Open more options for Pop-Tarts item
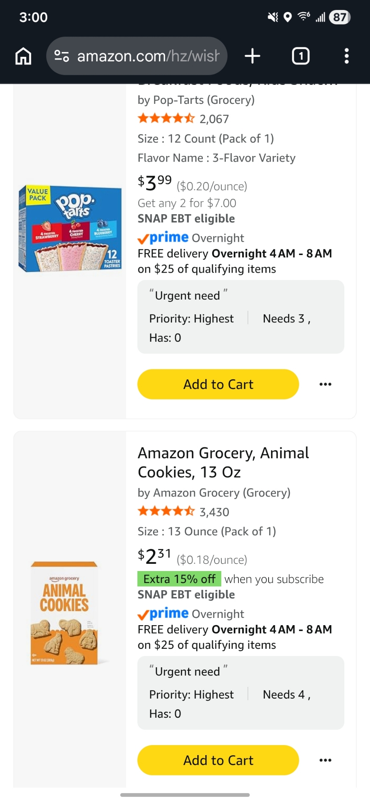This screenshot has width=370, height=802. pos(325,384)
